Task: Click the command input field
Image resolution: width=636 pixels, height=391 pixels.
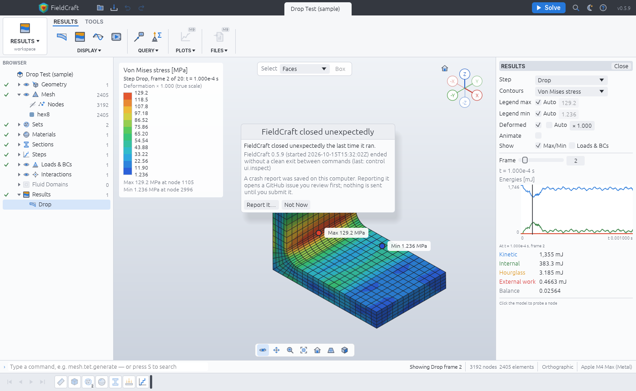Action: [x=109, y=366]
